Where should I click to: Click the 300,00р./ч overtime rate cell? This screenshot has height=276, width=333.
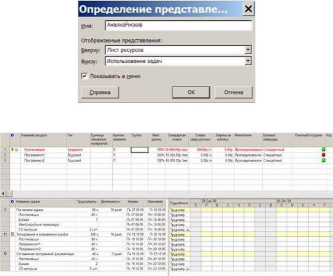click(x=200, y=150)
